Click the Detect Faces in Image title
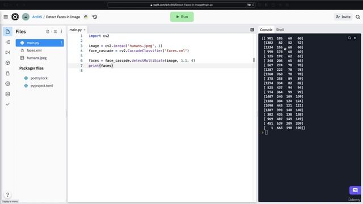The width and height of the screenshot is (363, 204). coord(63,17)
